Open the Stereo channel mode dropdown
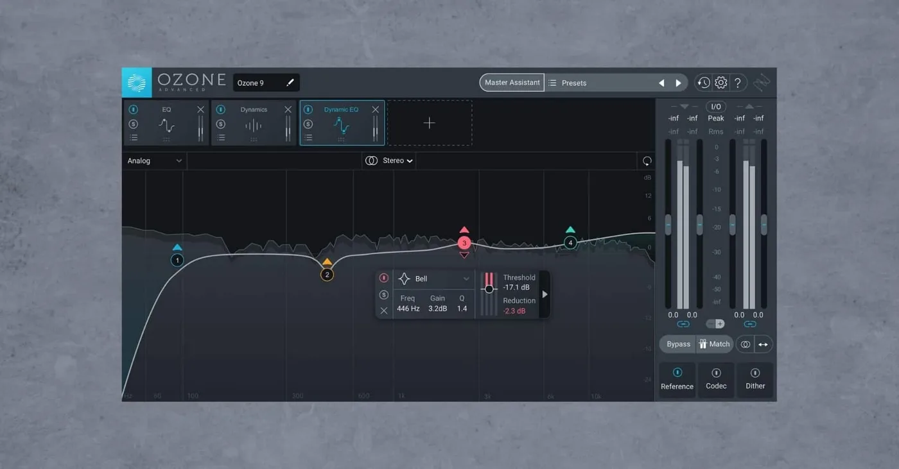The width and height of the screenshot is (899, 469). 389,161
